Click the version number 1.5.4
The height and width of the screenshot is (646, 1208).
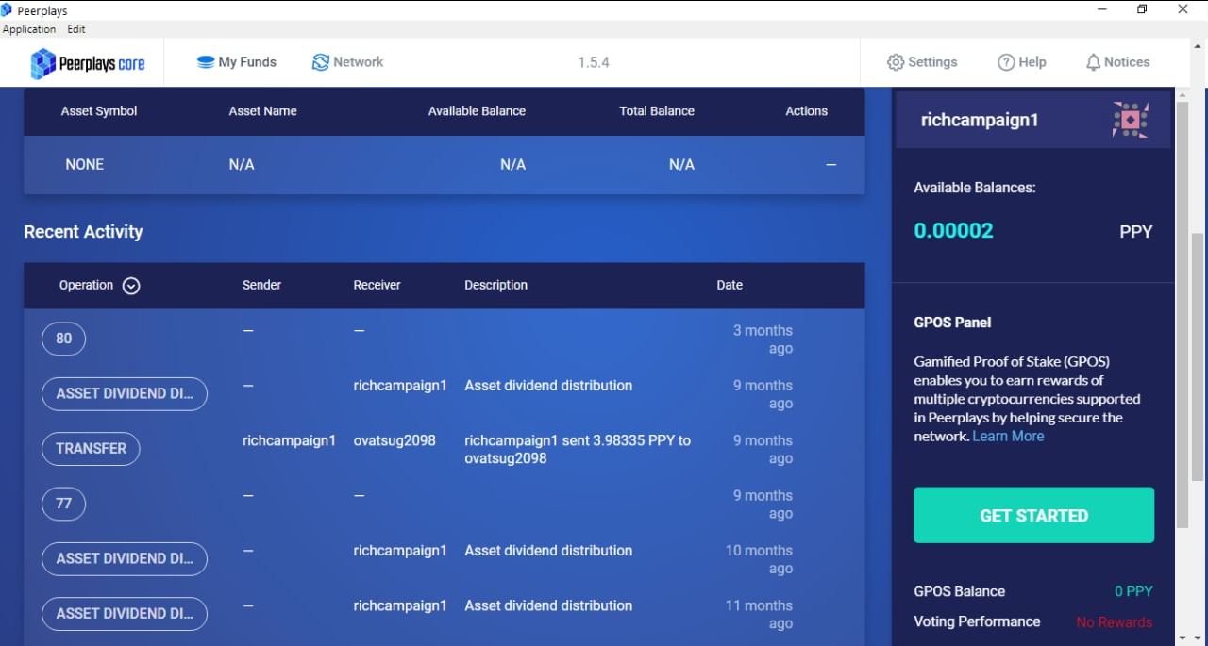[x=594, y=62]
